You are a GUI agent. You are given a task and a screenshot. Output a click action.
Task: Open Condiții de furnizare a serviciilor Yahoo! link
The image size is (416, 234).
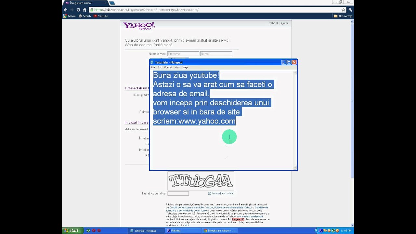pyautogui.click(x=191, y=207)
